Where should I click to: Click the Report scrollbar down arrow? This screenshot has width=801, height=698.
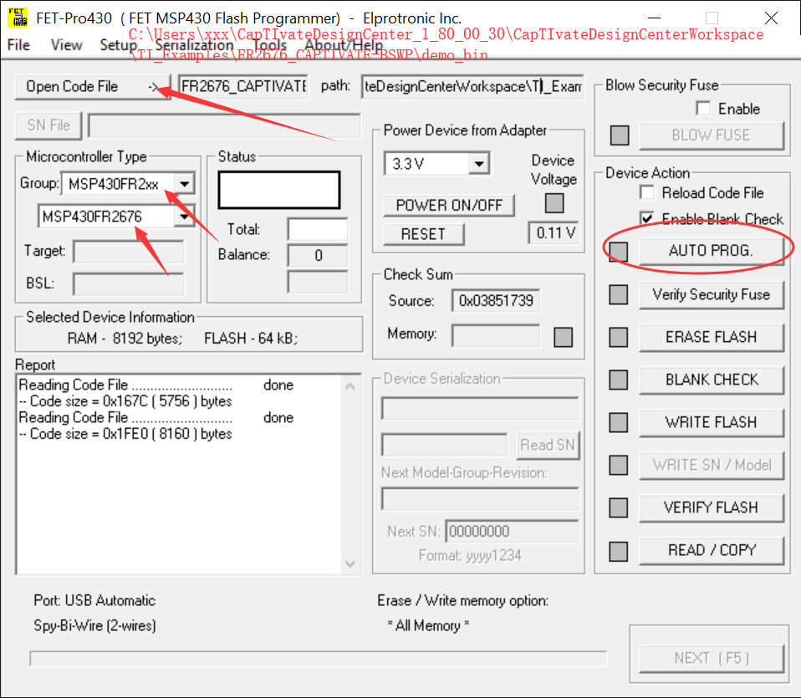[x=350, y=563]
